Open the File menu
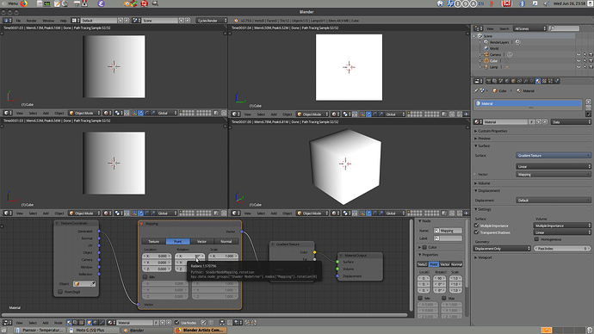Viewport: 594px width, 334px height. pyautogui.click(x=18, y=21)
